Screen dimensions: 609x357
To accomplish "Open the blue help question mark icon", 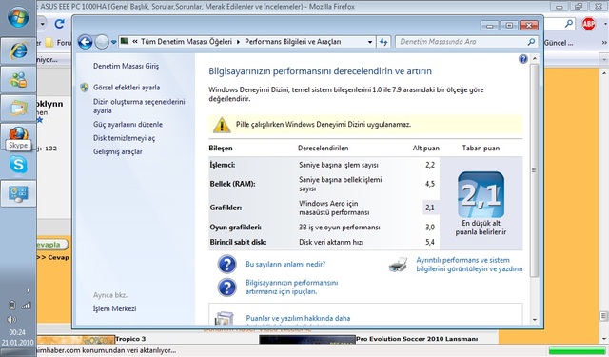I will click(x=523, y=59).
